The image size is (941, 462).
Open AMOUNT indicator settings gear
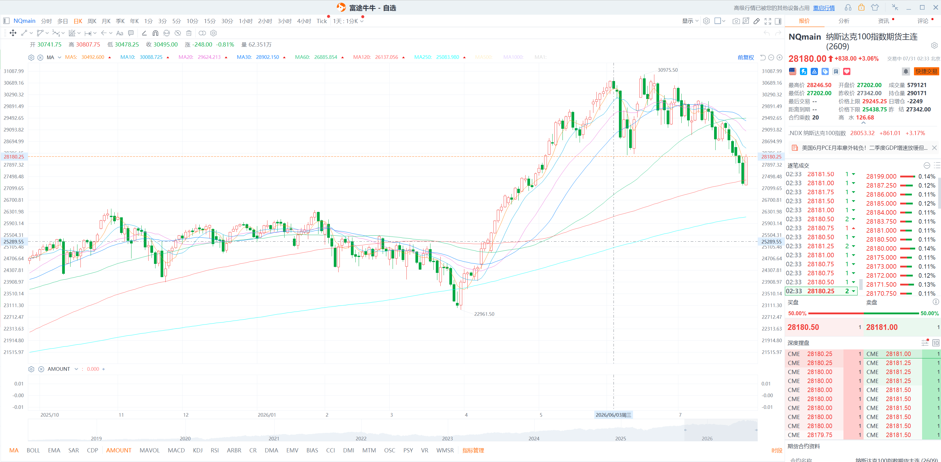coord(32,369)
